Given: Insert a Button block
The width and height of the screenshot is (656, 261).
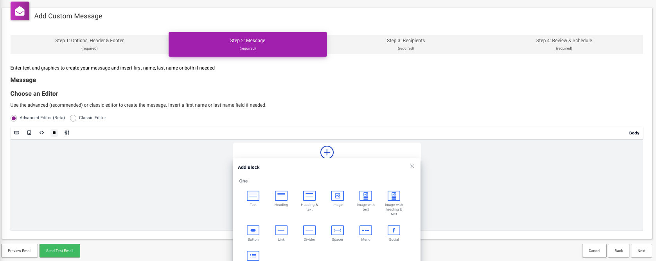Looking at the screenshot, I should 253,233.
